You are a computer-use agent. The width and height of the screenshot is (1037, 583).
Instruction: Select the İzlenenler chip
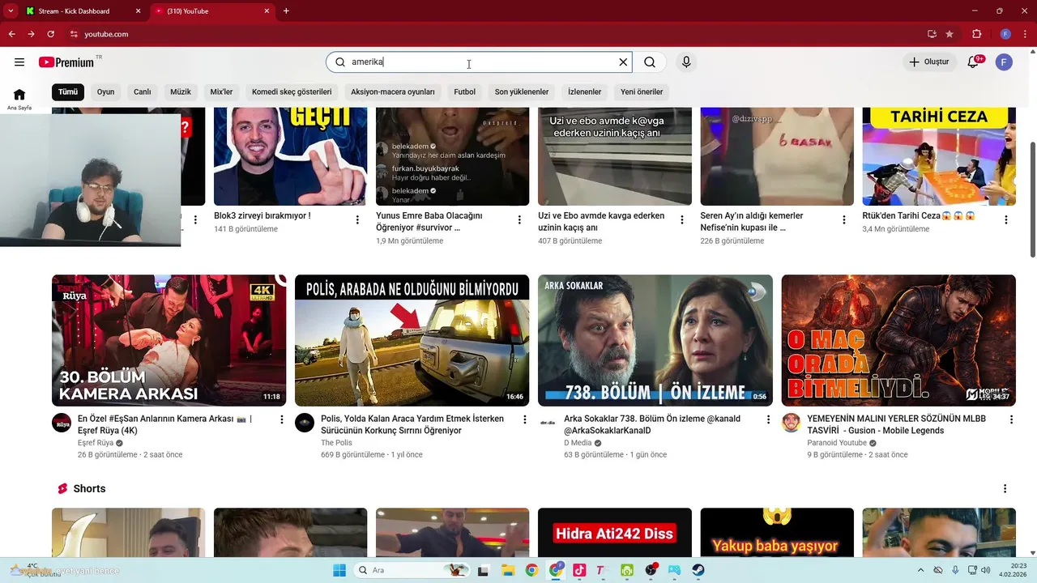pyautogui.click(x=584, y=92)
